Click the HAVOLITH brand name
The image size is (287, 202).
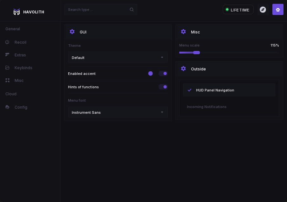click(33, 12)
